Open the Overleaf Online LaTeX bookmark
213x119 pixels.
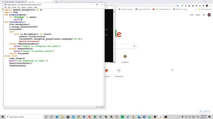(163, 9)
